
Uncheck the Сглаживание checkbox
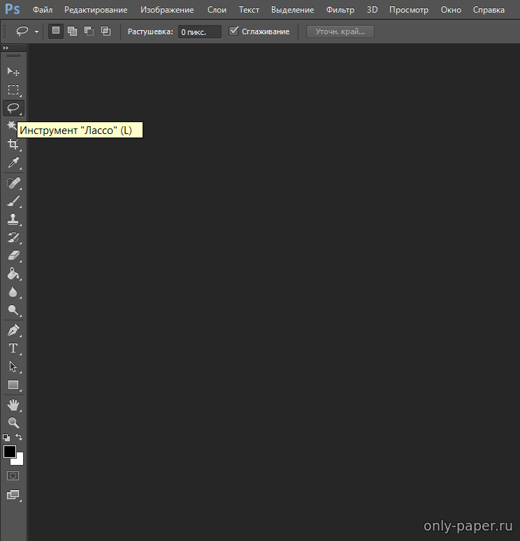coord(234,31)
